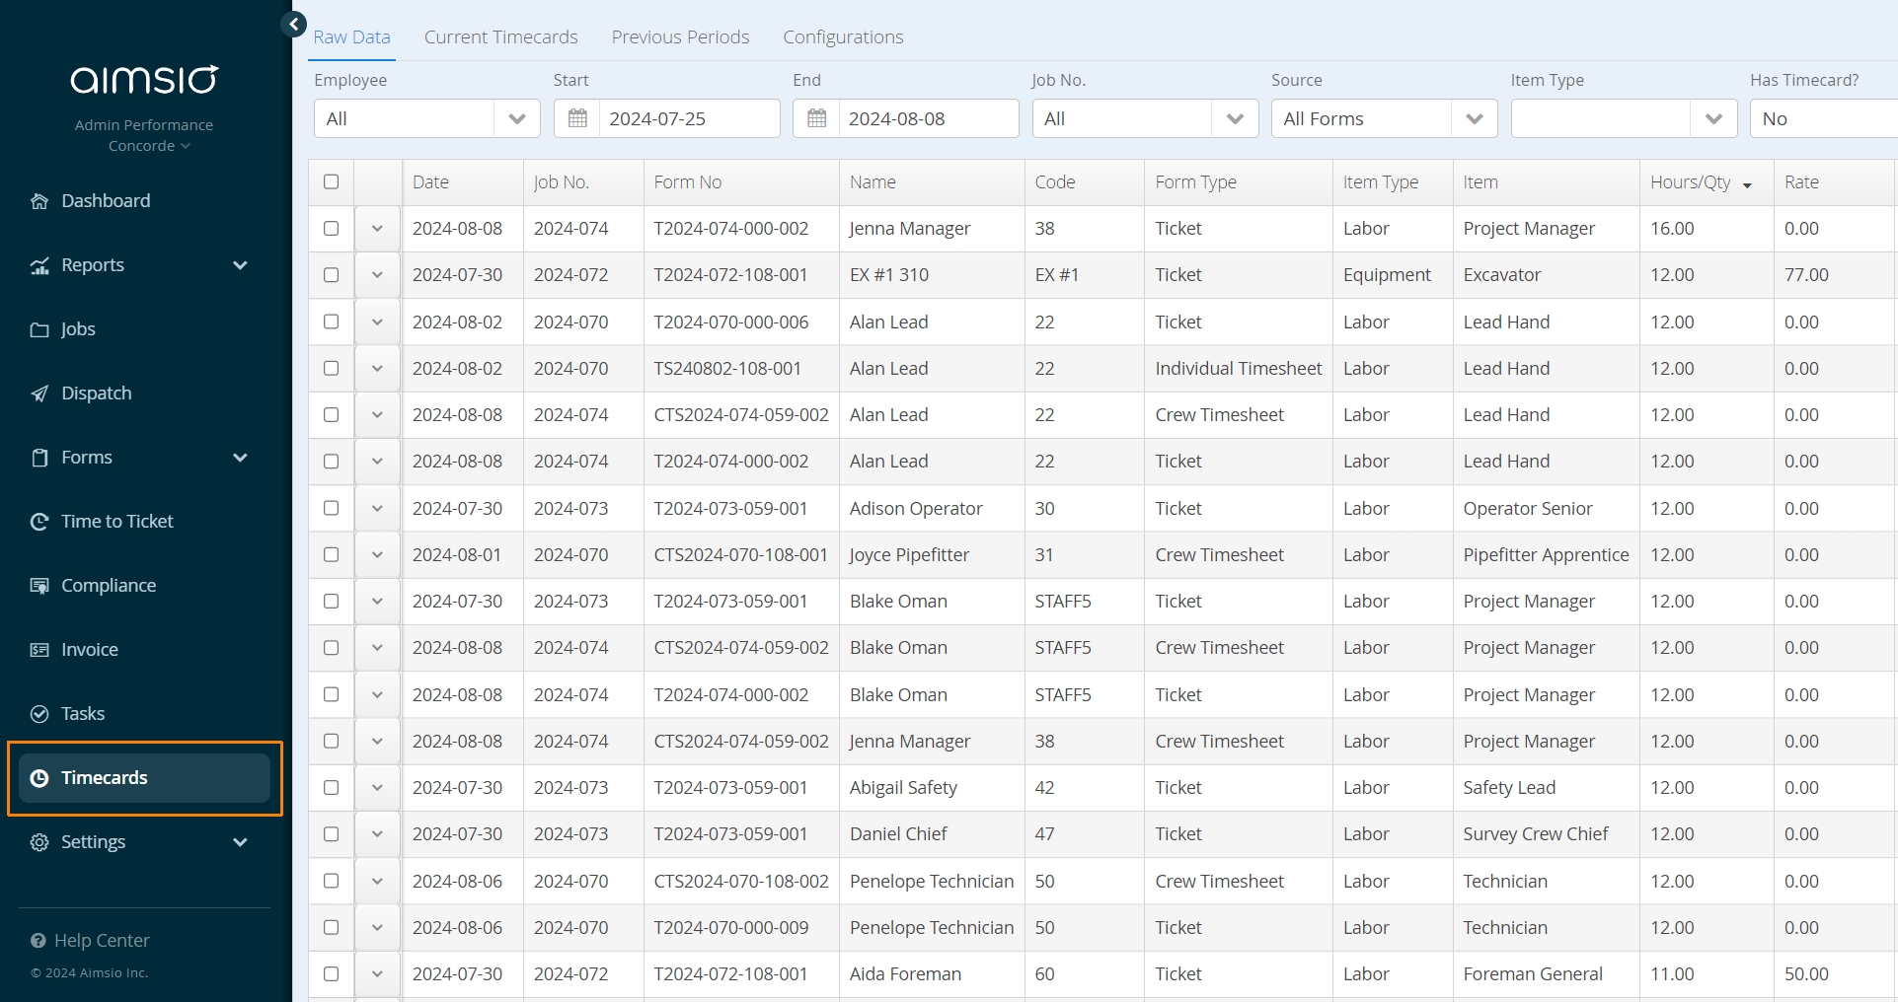Sort by the Name column header

coord(932,181)
